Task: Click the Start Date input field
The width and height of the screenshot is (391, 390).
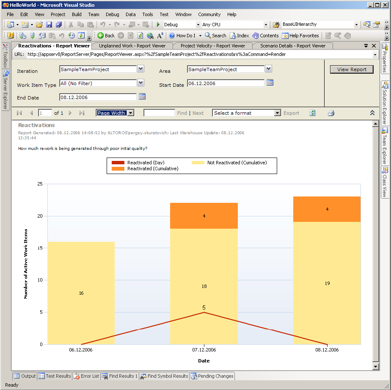Action: click(226, 83)
